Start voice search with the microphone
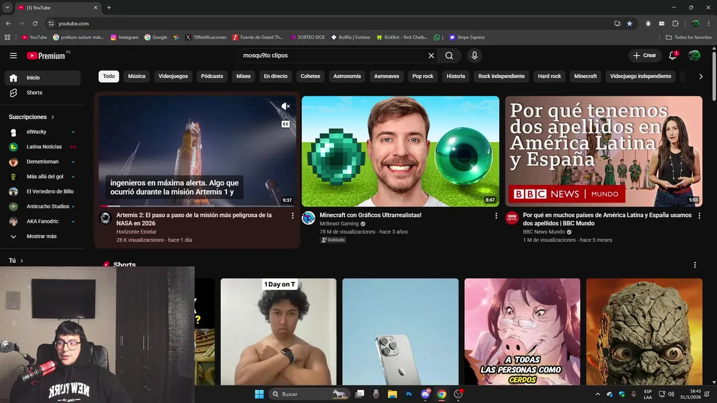The width and height of the screenshot is (717, 403). pos(474,55)
